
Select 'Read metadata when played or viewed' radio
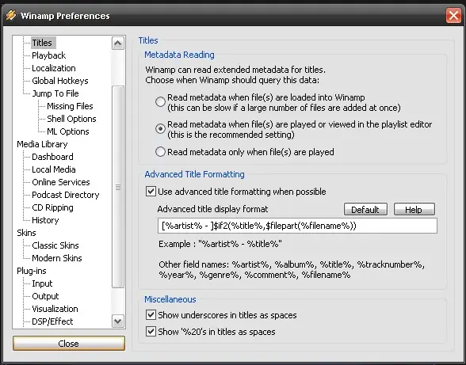160,128
